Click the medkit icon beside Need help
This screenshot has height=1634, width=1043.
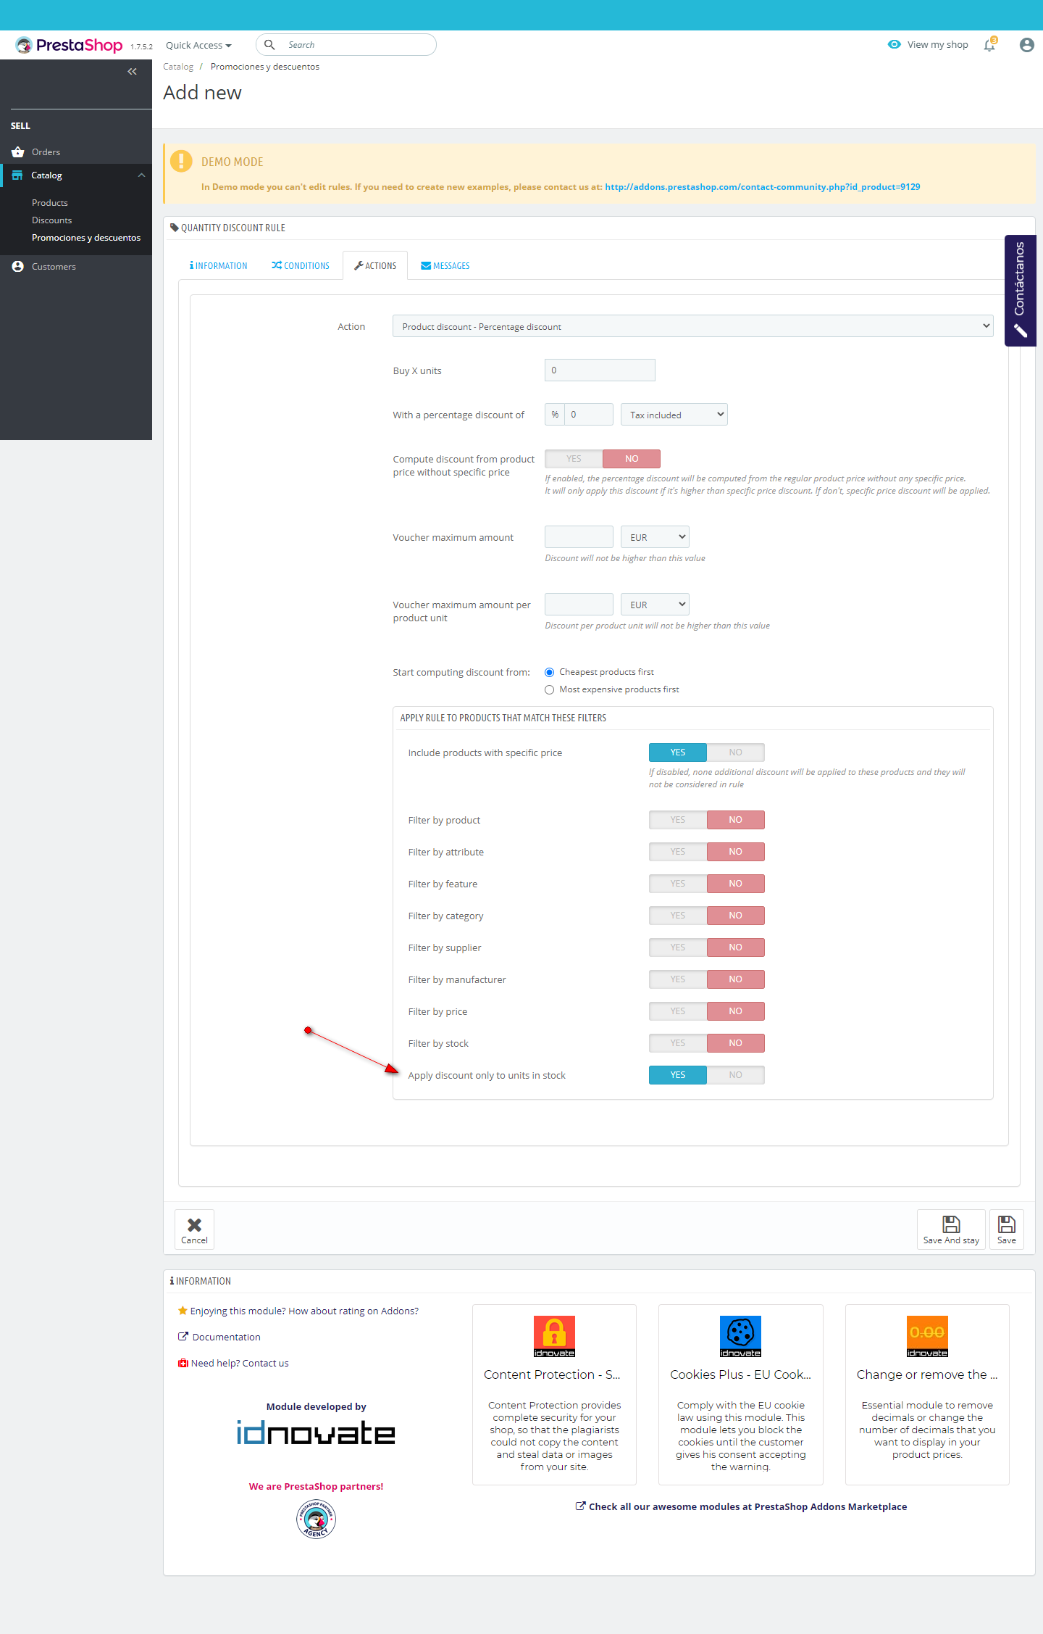point(183,1363)
